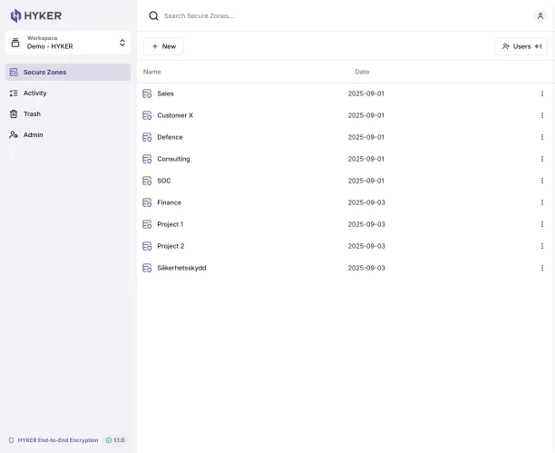Viewport: 555px width, 453px height.
Task: Open more options for Finance row
Action: (x=542, y=202)
